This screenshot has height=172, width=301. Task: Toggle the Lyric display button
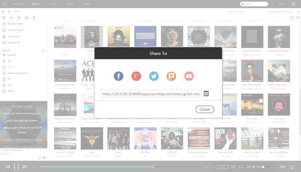222,167
